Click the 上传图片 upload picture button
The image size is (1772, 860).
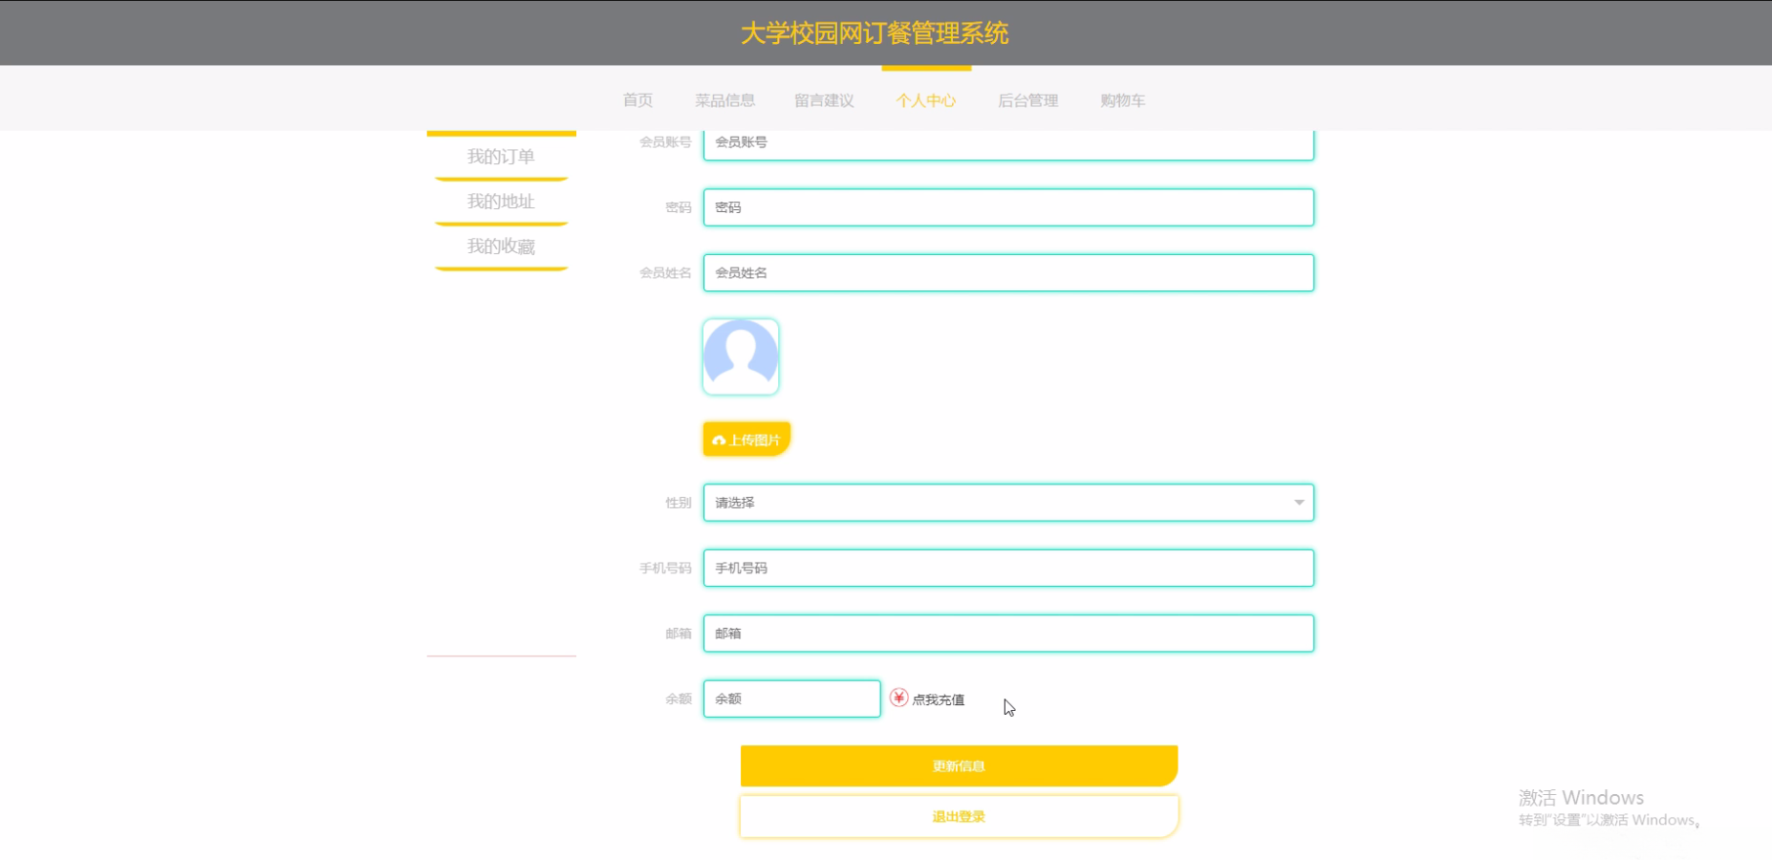(x=746, y=439)
